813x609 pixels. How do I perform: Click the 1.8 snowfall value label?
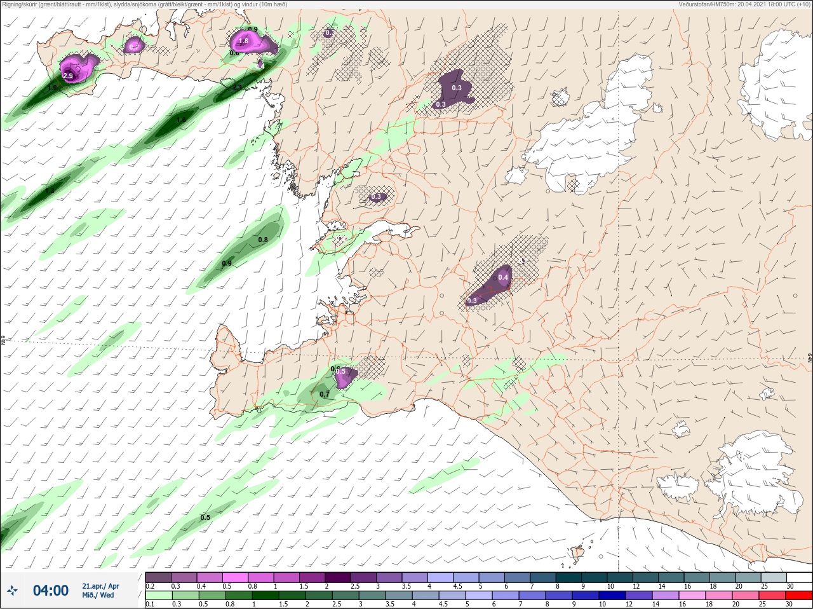(x=243, y=41)
